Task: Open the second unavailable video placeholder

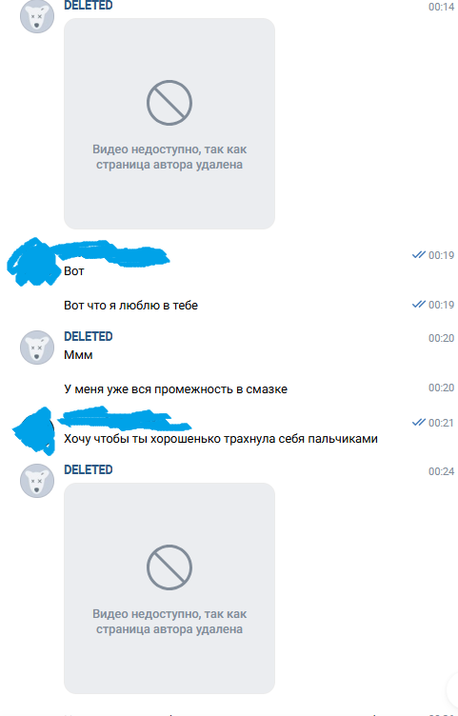Action: click(x=169, y=588)
